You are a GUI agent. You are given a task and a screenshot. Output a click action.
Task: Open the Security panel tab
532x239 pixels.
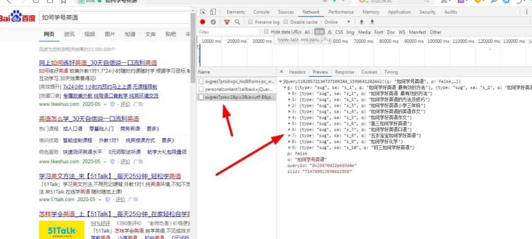(x=427, y=12)
